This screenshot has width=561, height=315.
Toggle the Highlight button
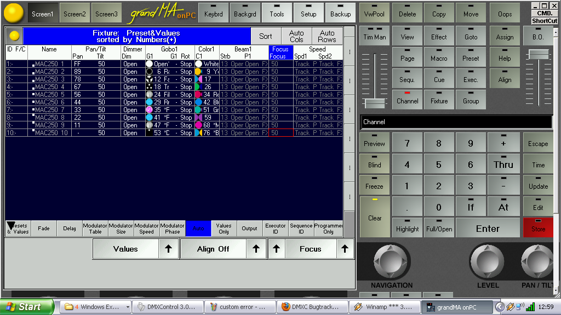[x=407, y=226]
